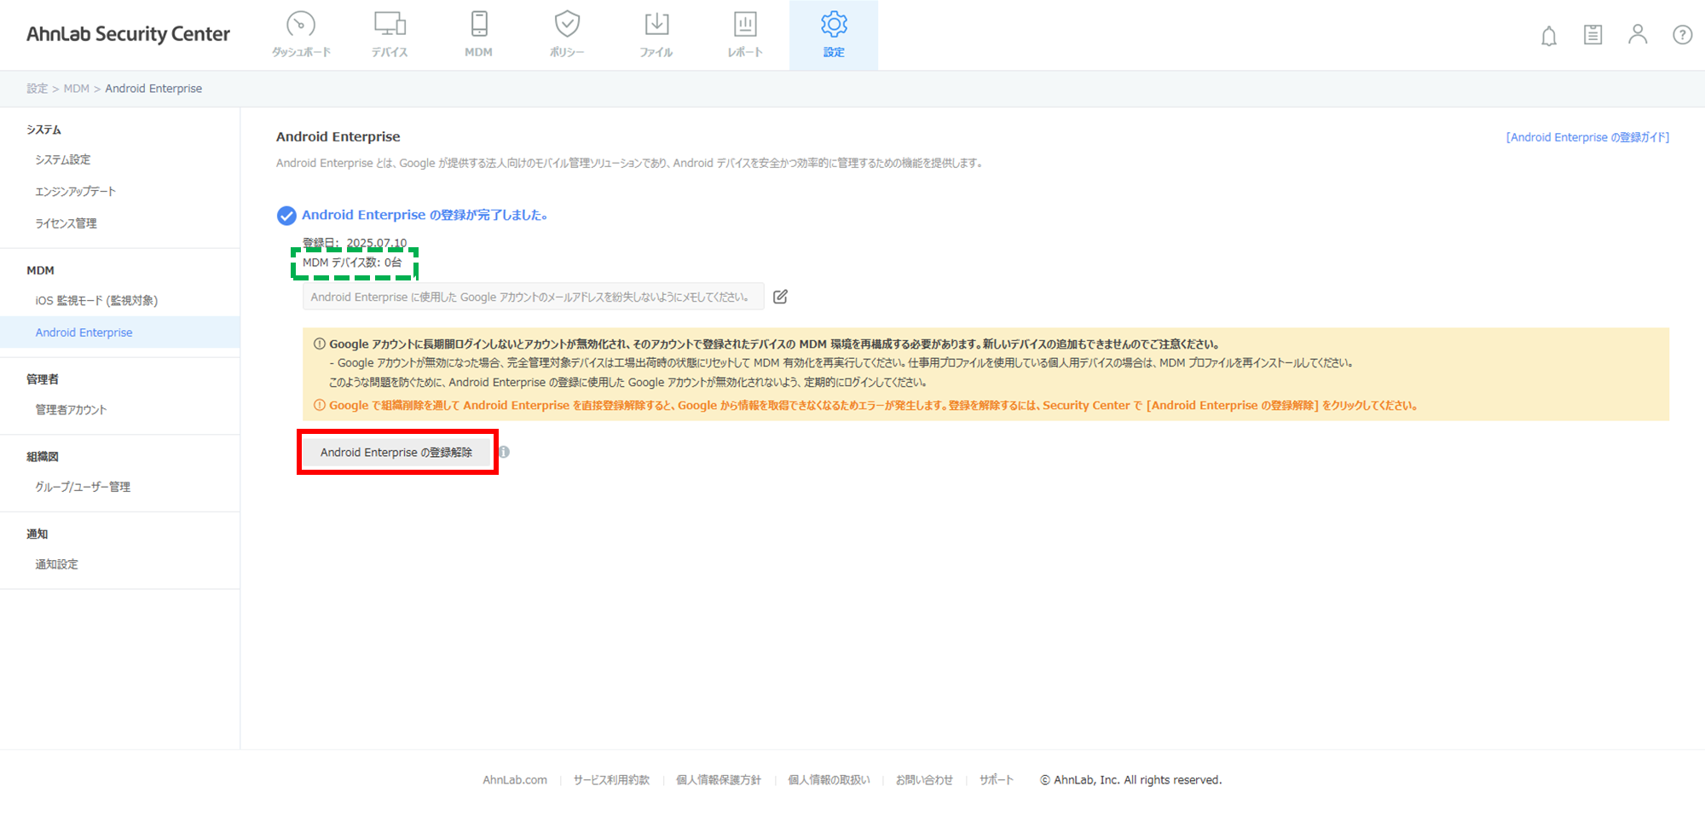The height and width of the screenshot is (838, 1705).
Task: Open the Android Enterprise の登録ガイド link
Action: click(x=1587, y=137)
